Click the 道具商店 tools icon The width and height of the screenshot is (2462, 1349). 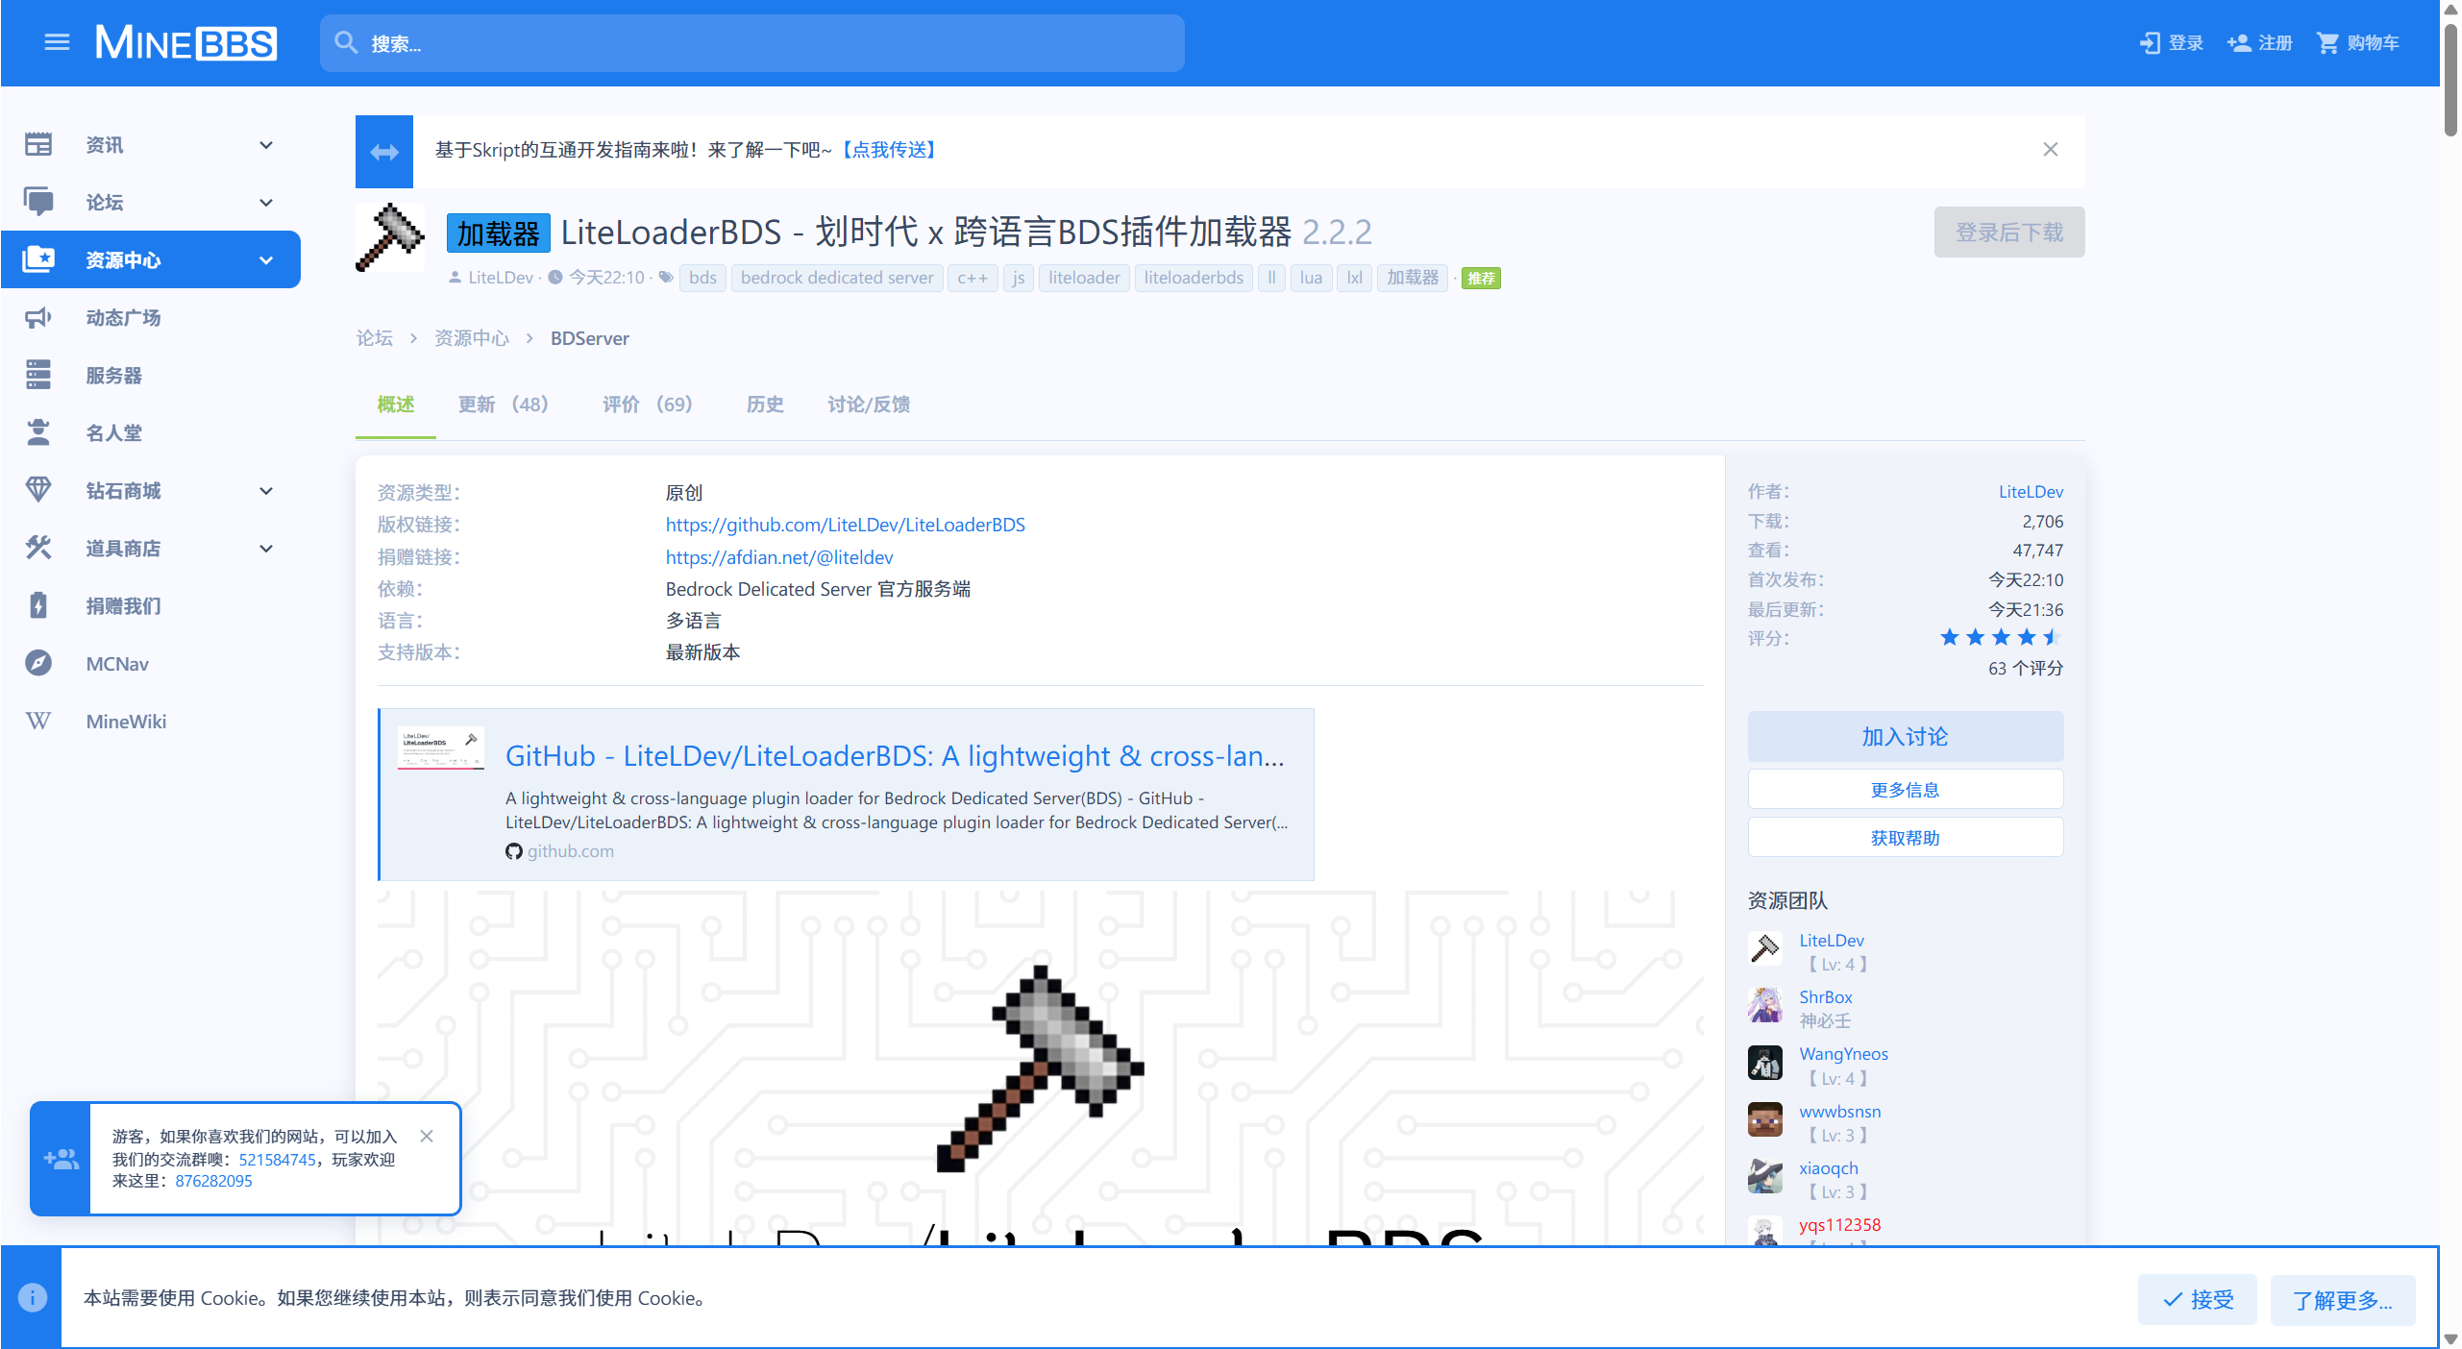point(38,548)
